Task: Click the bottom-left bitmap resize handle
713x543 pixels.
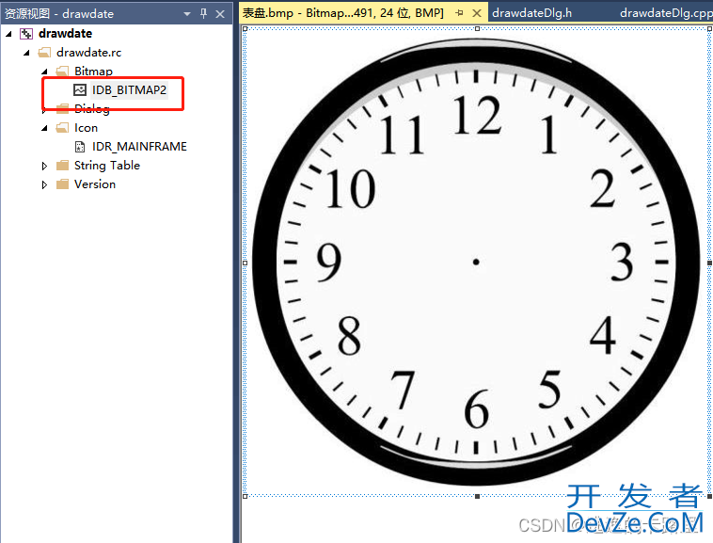Action: coord(246,496)
